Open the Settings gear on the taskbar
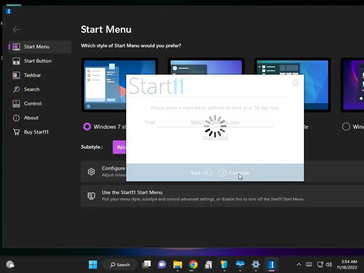Viewport: 364px width, 273px height. tap(256, 264)
